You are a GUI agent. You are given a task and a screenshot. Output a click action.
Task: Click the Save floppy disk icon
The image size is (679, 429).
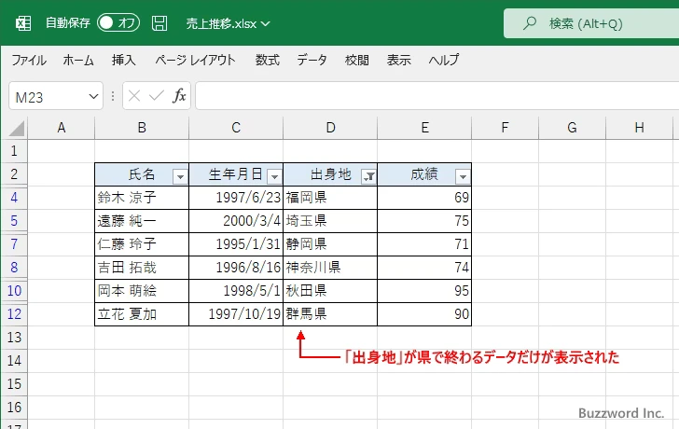pyautogui.click(x=159, y=23)
